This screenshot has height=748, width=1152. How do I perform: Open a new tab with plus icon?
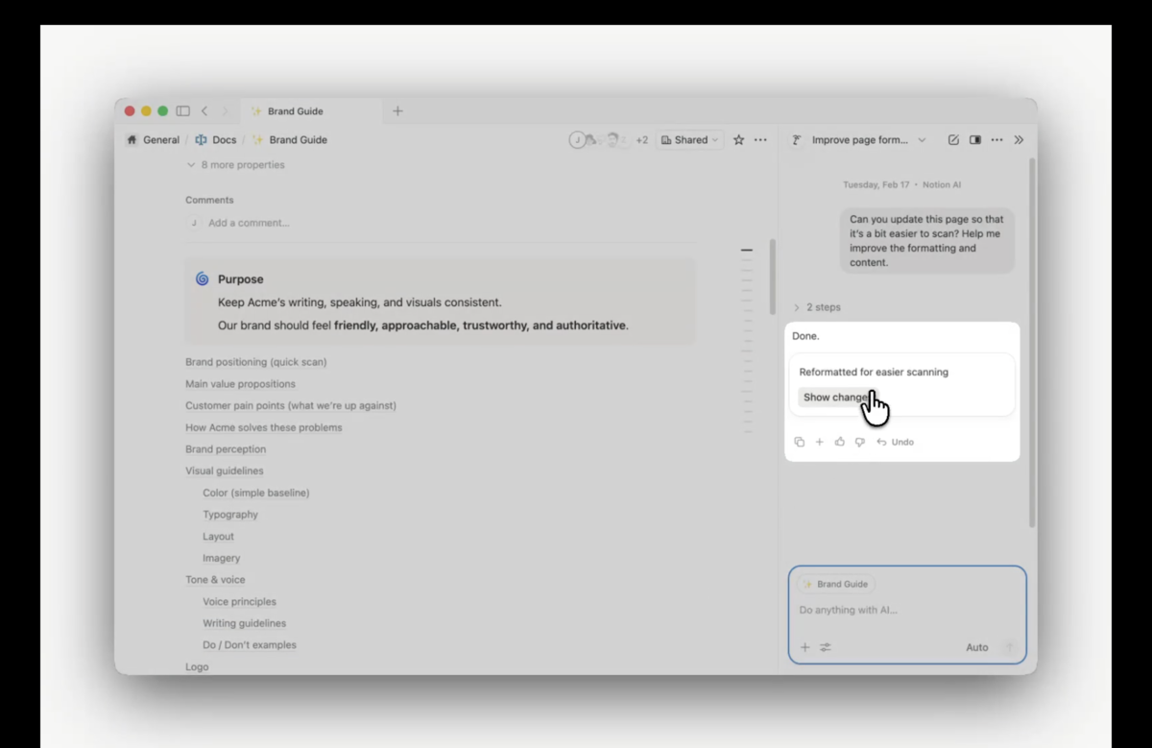click(x=397, y=111)
